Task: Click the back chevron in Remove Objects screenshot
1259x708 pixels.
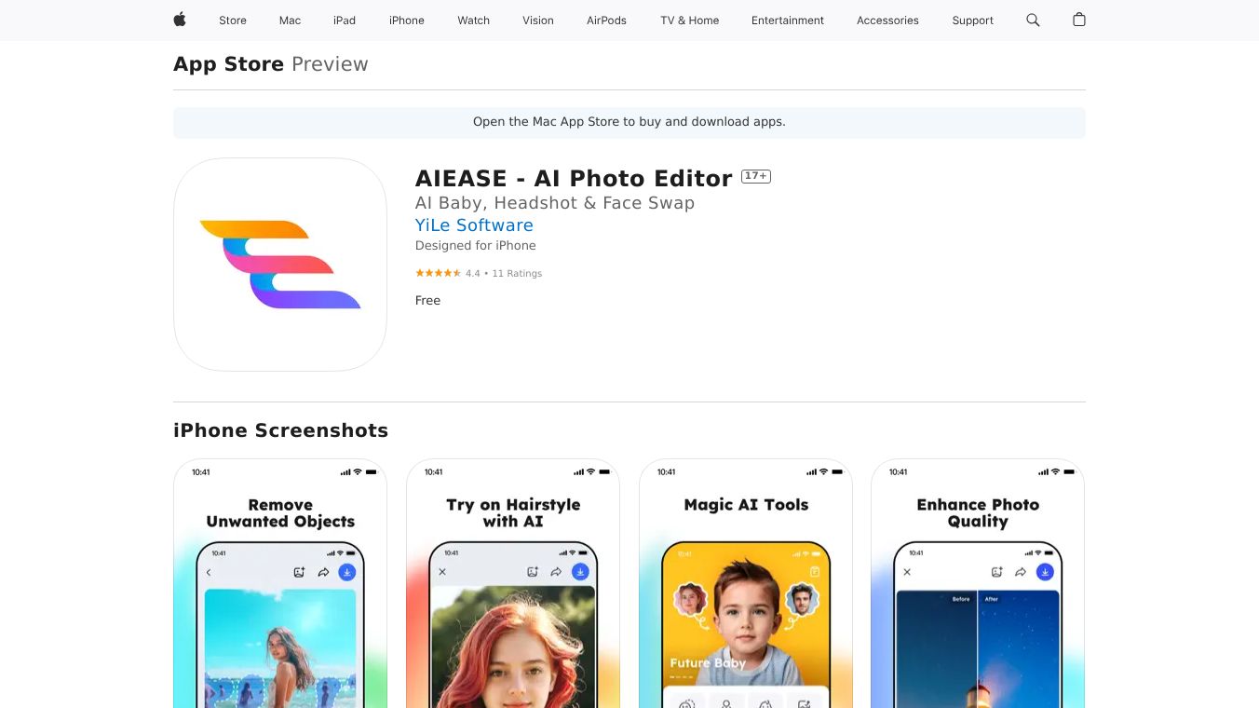Action: pyautogui.click(x=209, y=572)
